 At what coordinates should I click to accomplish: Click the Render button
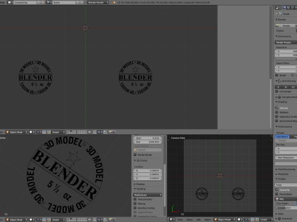coord(285,26)
